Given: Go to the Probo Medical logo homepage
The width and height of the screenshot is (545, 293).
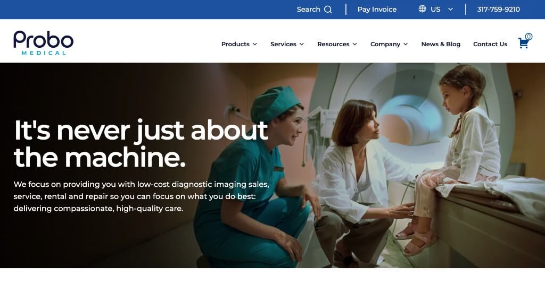Looking at the screenshot, I should (44, 43).
